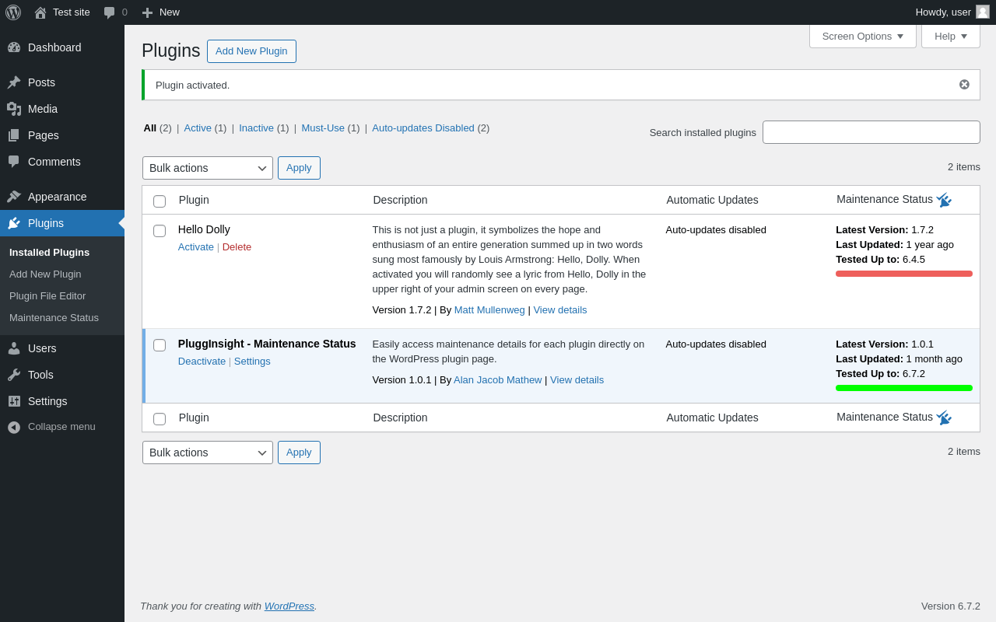Deactivate the PluggInsight plugin

[x=202, y=362]
